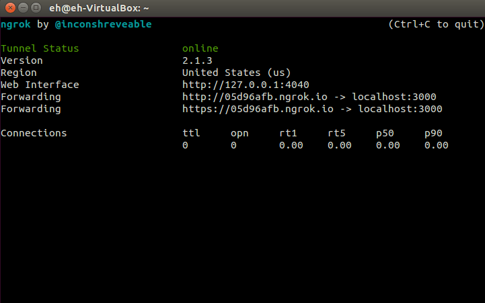
Task: Click the green online status text
Action: coord(200,48)
